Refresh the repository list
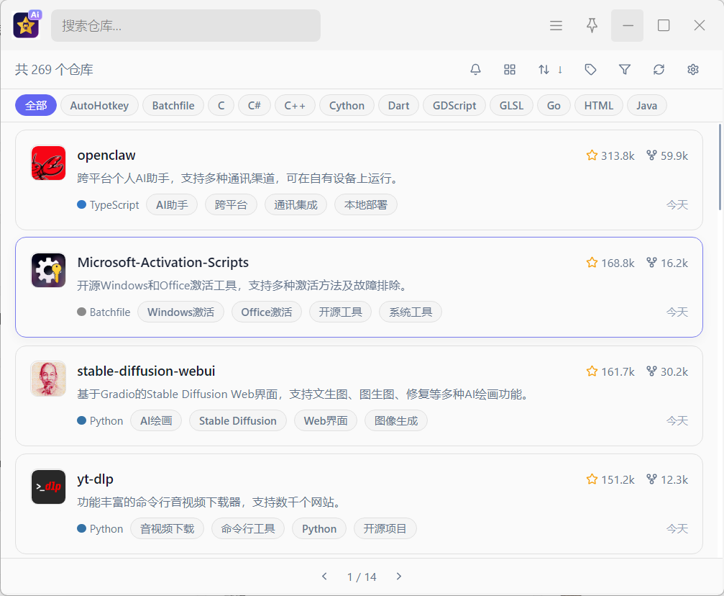Viewport: 724px width, 596px height. click(659, 70)
